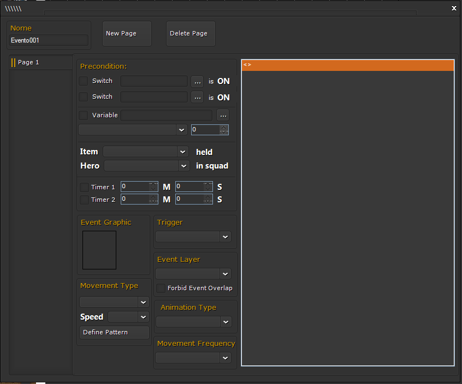Tick the Variable precondition checkbox
462x384 pixels.
click(x=84, y=115)
